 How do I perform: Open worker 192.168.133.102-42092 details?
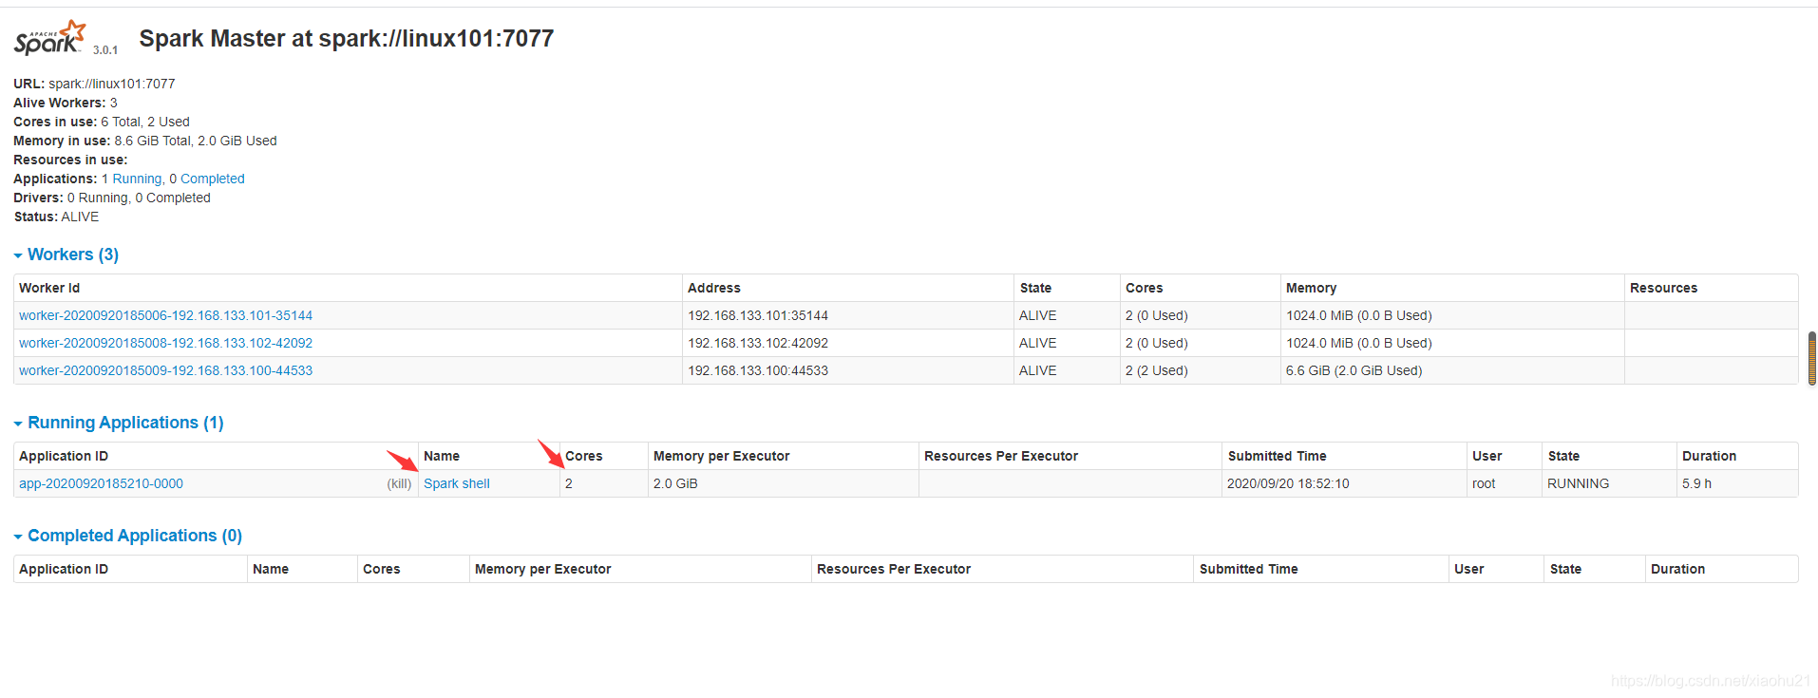click(x=165, y=343)
